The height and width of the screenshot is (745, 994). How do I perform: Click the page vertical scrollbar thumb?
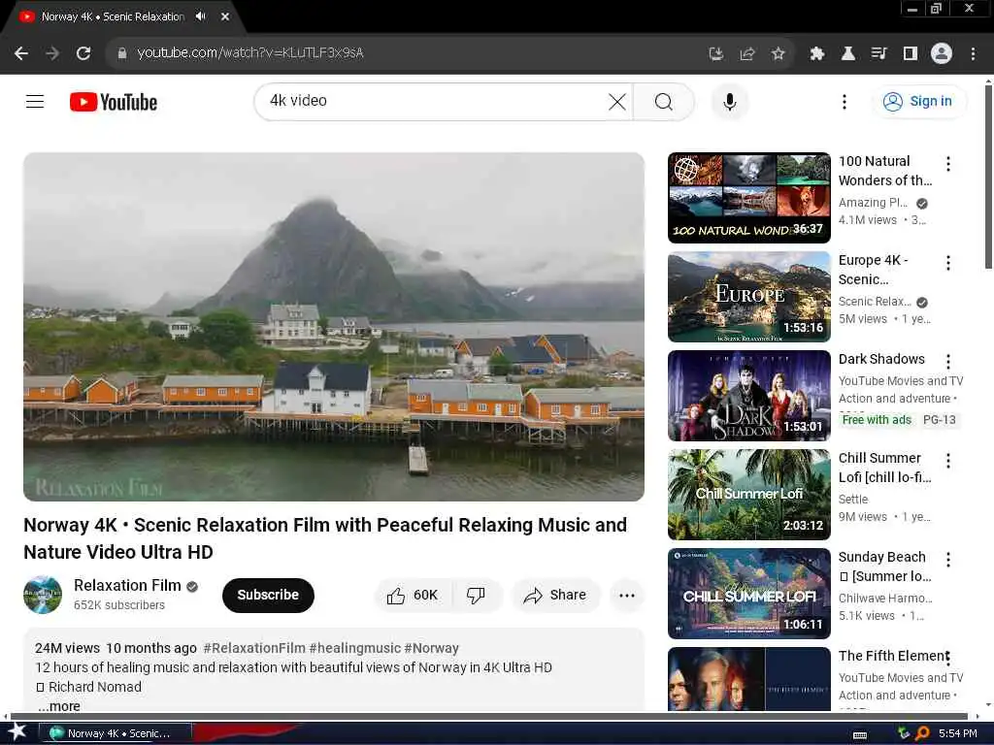point(988,177)
